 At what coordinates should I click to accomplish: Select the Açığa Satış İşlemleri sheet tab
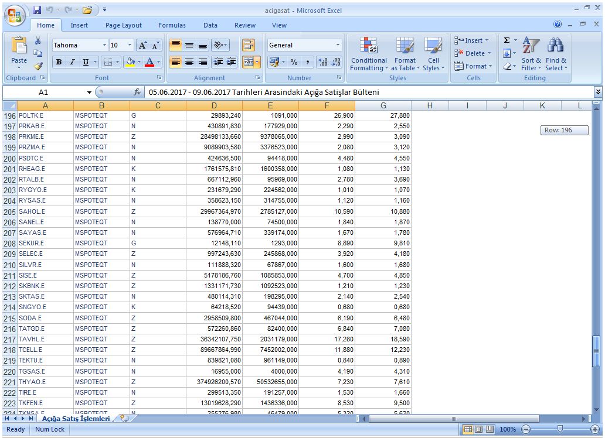click(x=74, y=419)
